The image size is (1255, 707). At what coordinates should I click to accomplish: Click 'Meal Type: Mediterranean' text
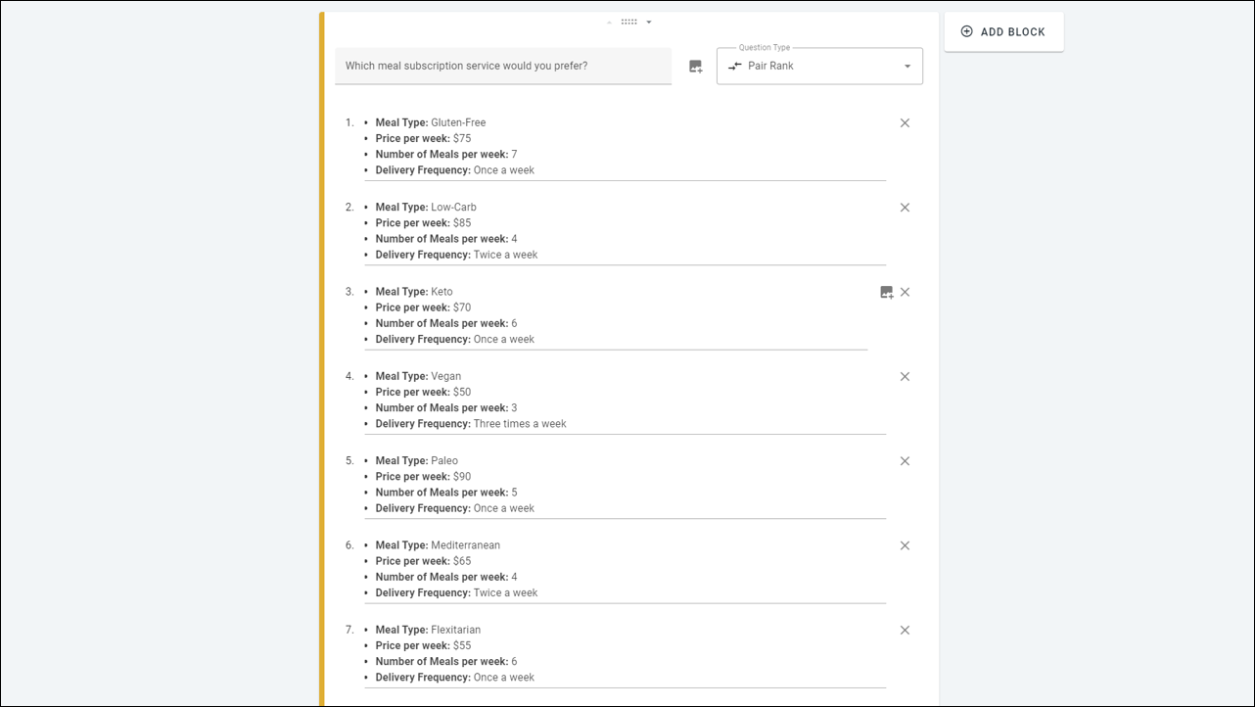438,545
